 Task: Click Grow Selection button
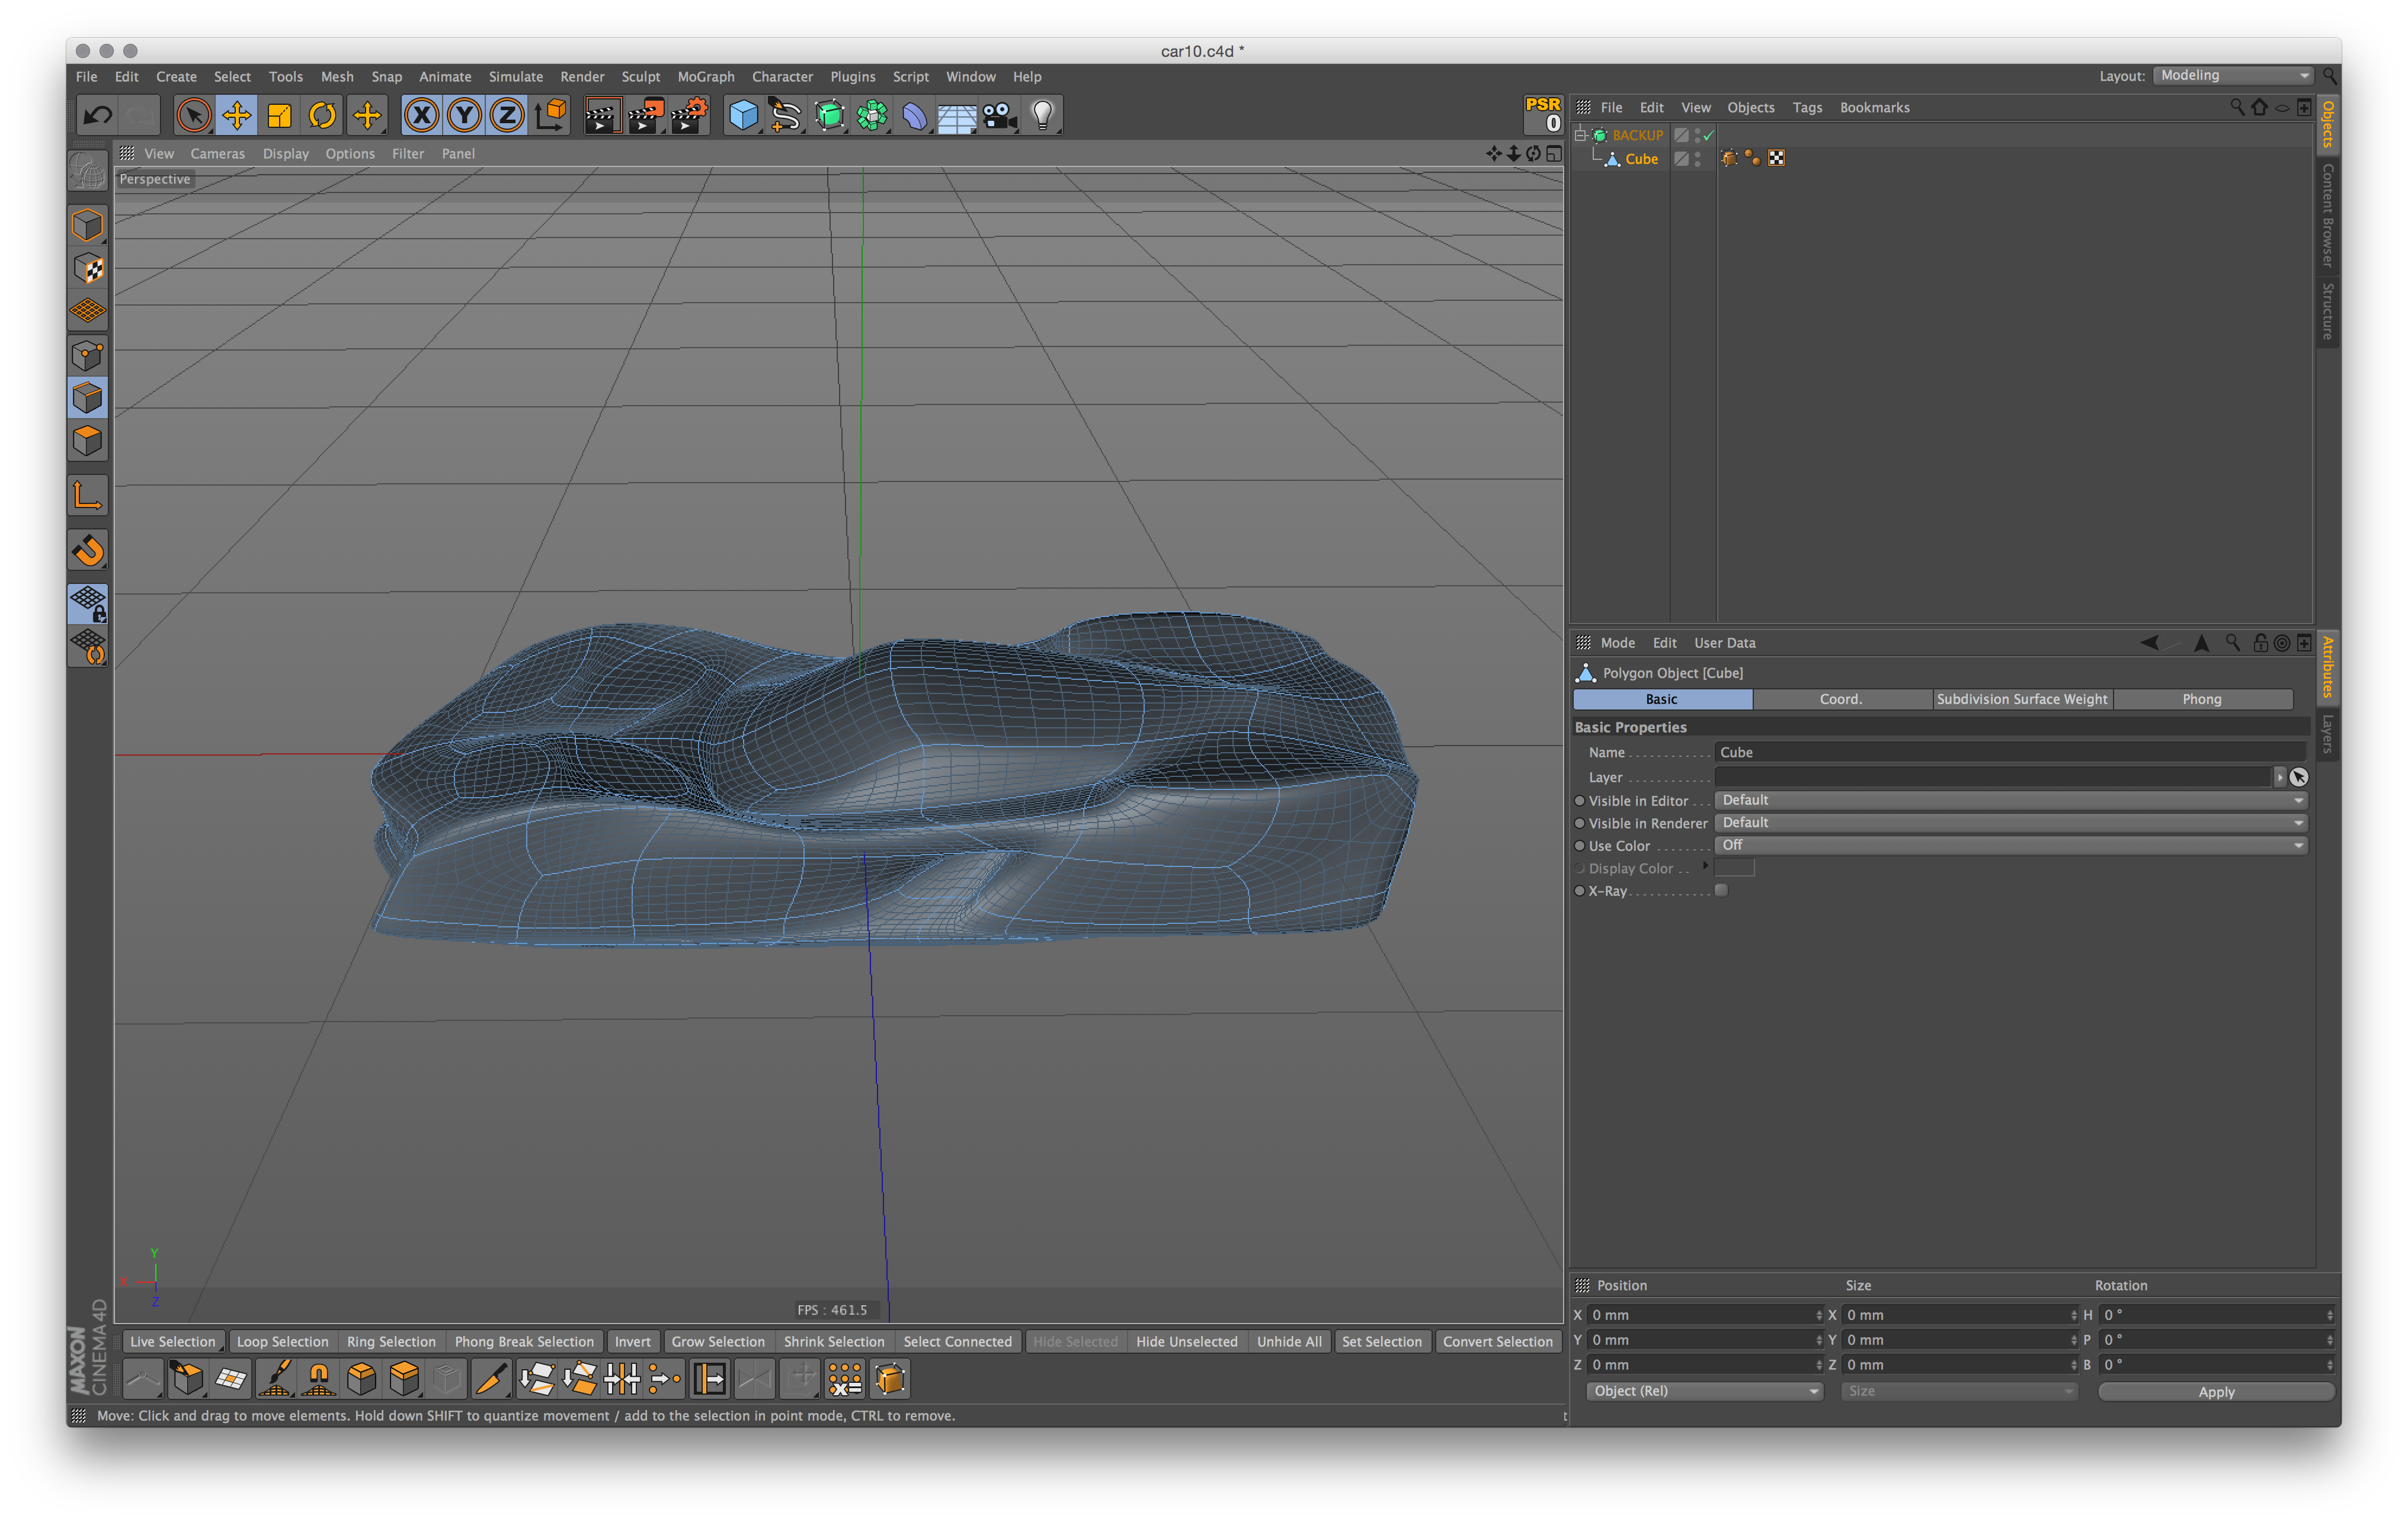pyautogui.click(x=718, y=1341)
